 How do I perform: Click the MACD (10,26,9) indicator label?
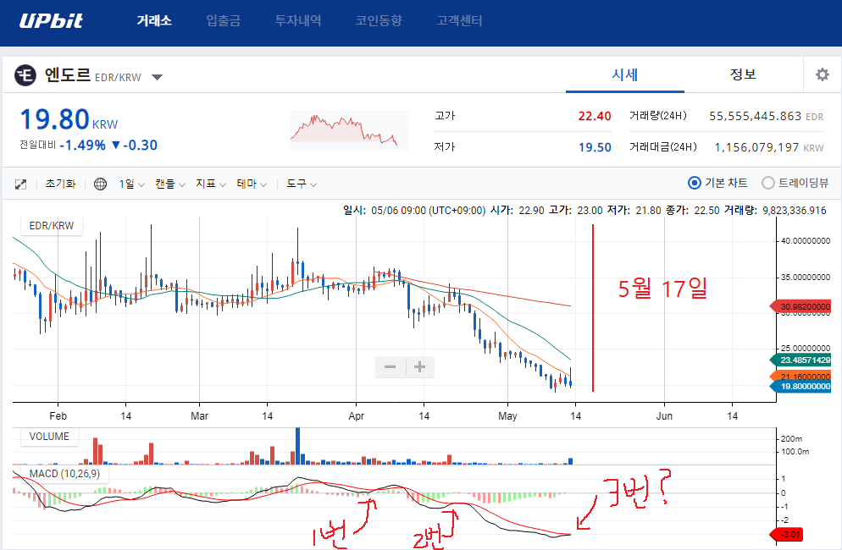coord(64,474)
